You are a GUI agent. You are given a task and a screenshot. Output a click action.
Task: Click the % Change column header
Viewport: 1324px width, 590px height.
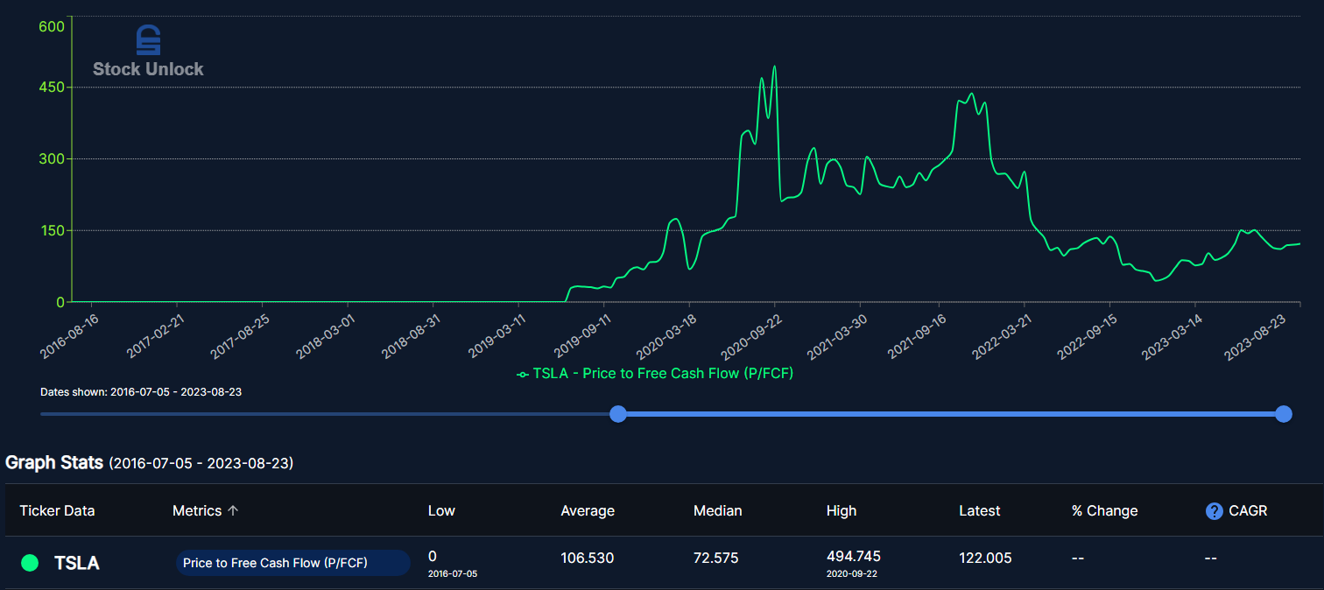(1105, 511)
